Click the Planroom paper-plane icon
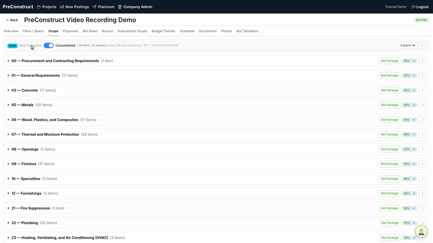 click(x=94, y=7)
